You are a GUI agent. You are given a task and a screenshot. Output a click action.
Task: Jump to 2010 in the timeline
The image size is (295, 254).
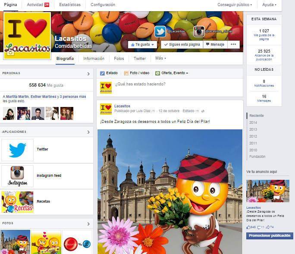point(253,150)
